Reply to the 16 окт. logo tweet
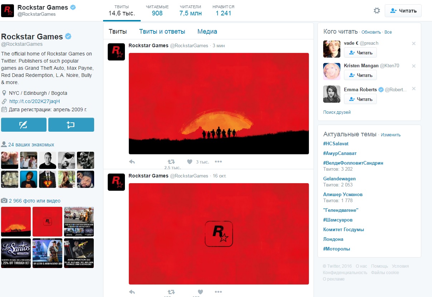 [x=132, y=292]
